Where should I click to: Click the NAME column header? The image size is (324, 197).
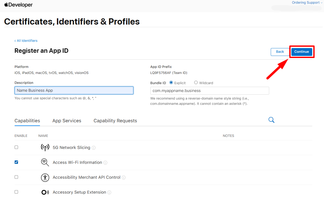click(x=43, y=136)
